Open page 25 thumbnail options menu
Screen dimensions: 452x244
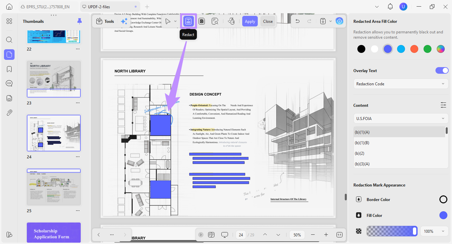78,211
